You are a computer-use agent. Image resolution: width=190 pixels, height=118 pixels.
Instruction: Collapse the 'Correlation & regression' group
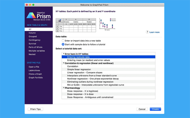tap(64, 63)
